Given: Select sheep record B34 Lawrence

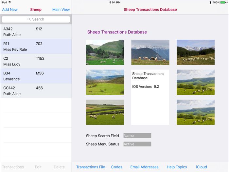Looking at the screenshot, I should tap(36, 76).
